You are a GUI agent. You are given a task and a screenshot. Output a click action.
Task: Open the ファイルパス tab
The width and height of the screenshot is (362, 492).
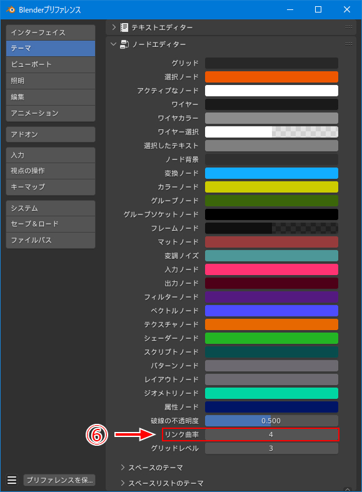[x=51, y=240]
